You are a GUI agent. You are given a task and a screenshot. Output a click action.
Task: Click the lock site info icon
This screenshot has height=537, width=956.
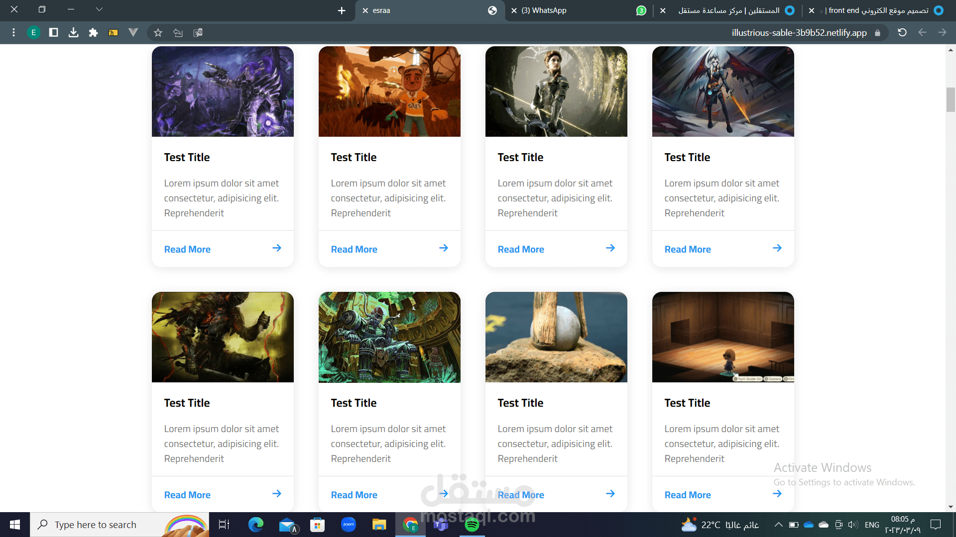click(877, 33)
